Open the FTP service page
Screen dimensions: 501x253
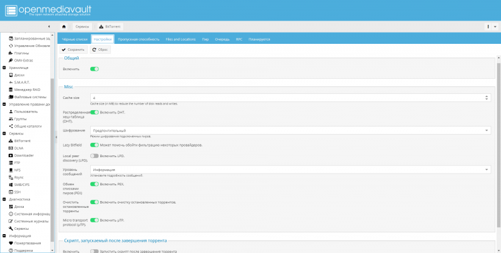point(14,163)
